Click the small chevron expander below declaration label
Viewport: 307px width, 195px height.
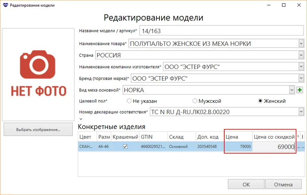81,119
